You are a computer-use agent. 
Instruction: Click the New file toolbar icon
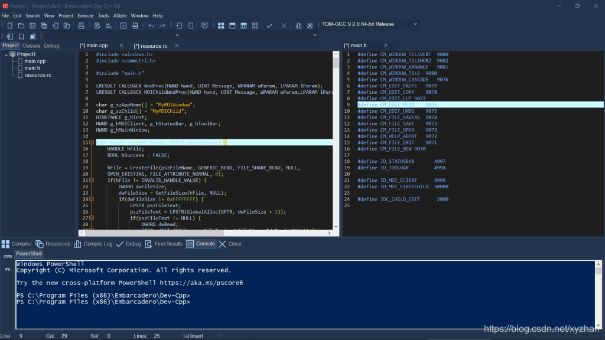(10, 26)
